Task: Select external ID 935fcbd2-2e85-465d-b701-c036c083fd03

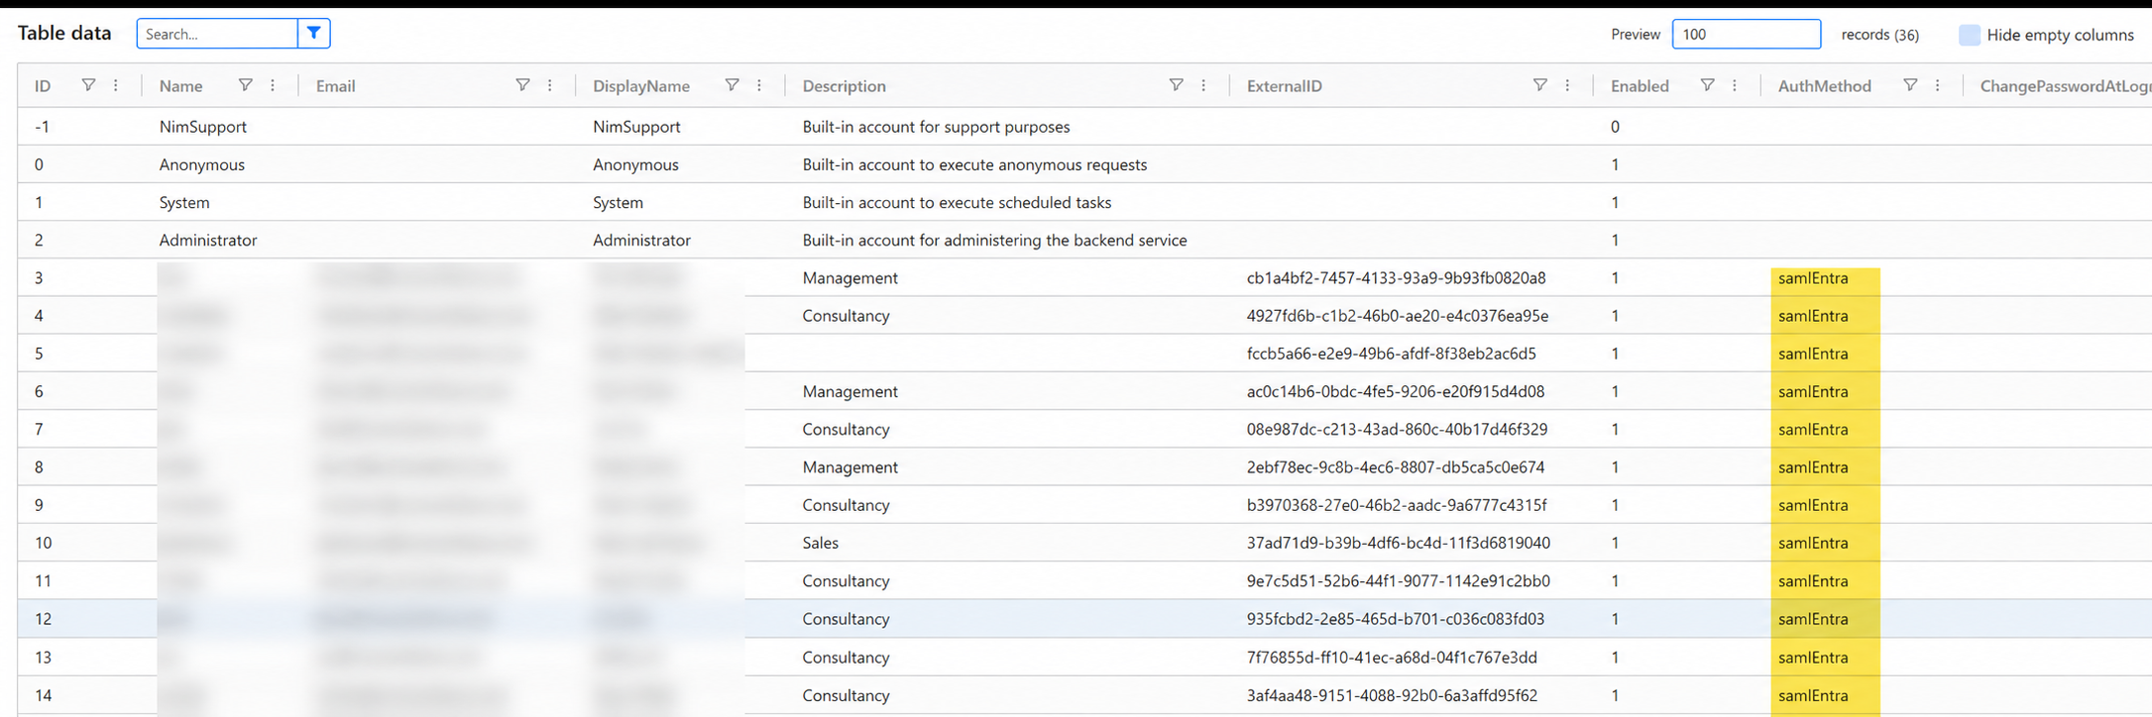Action: coord(1396,619)
